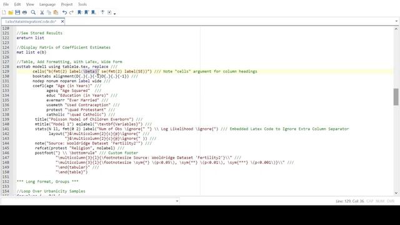Open Find with the magnifying glass icon
The image size is (400, 225).
(33, 12)
